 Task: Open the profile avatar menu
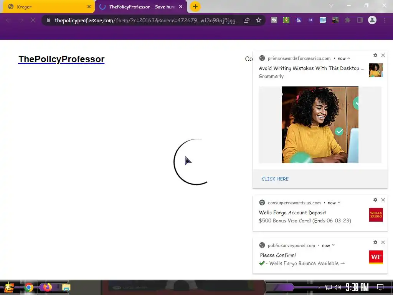coord(372,20)
